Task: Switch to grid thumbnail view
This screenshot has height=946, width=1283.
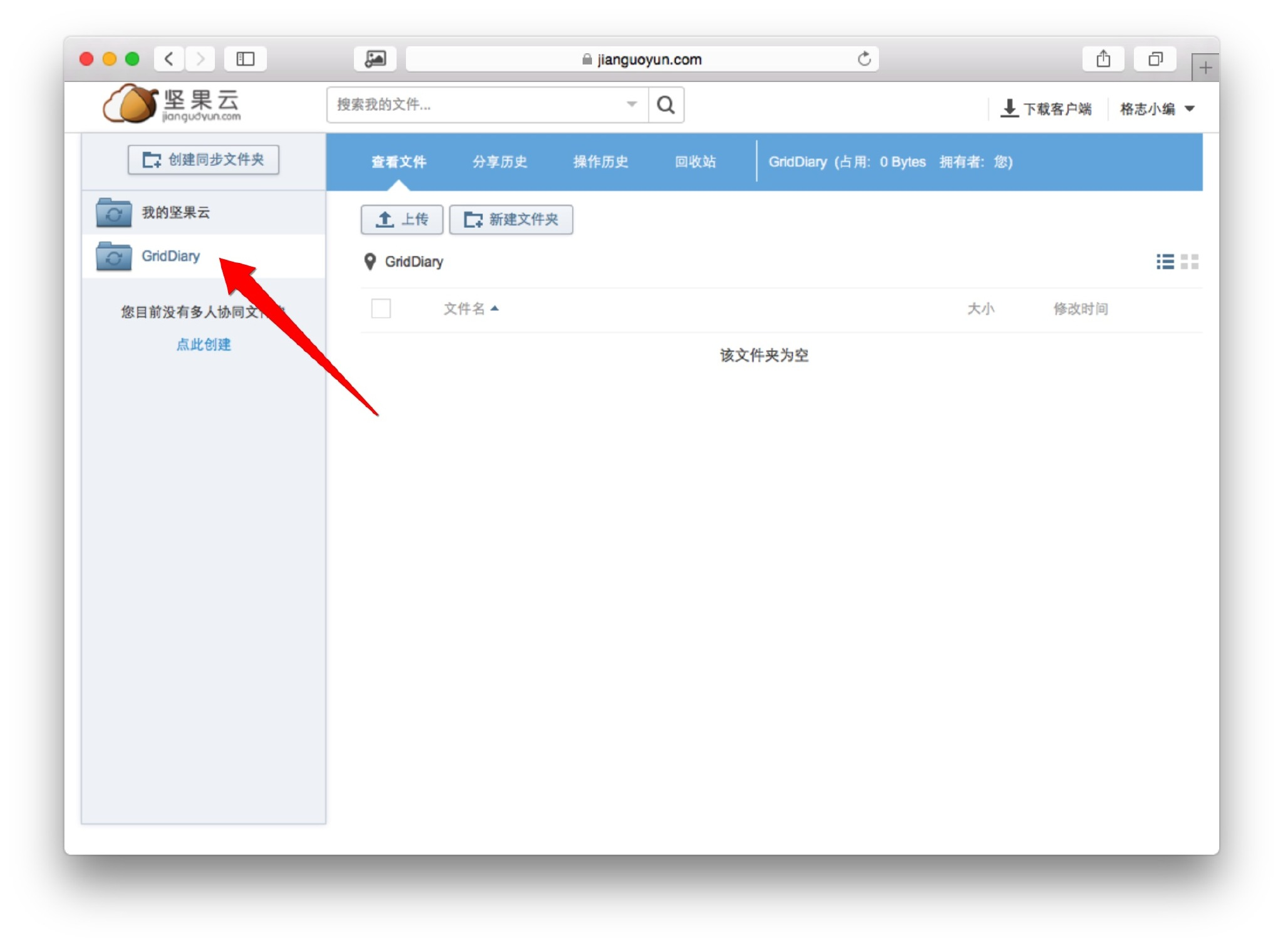Action: tap(1189, 262)
